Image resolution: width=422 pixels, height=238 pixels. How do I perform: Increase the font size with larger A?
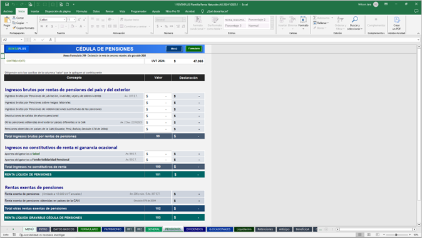coord(79,19)
